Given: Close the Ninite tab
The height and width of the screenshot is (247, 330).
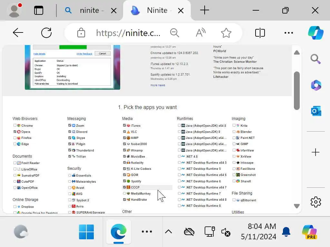Looking at the screenshot, I should pos(181,11).
